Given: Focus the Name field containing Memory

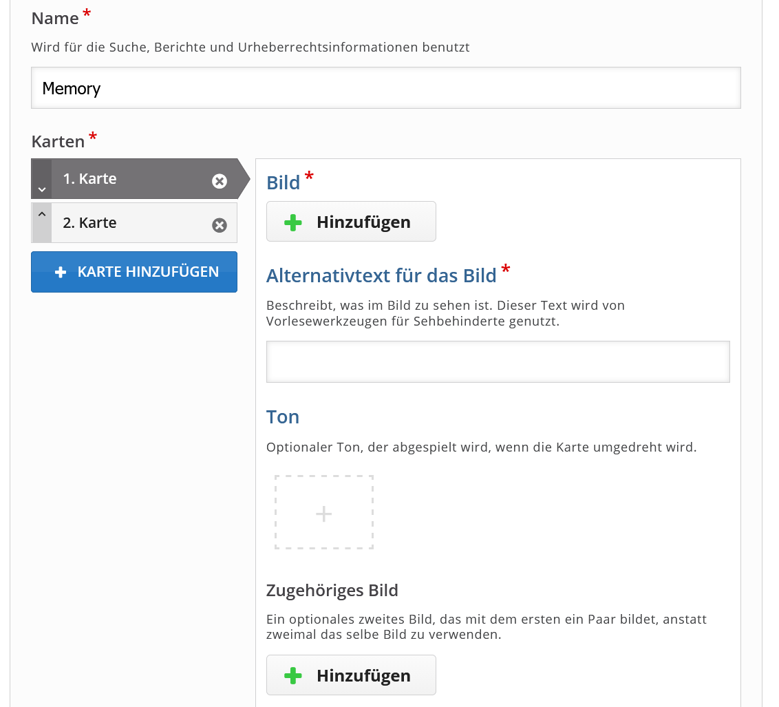Looking at the screenshot, I should tap(385, 88).
